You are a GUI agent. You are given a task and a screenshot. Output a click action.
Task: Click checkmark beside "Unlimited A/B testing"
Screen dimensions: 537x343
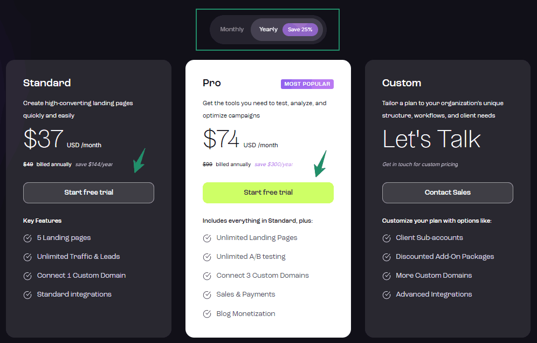[x=207, y=256]
